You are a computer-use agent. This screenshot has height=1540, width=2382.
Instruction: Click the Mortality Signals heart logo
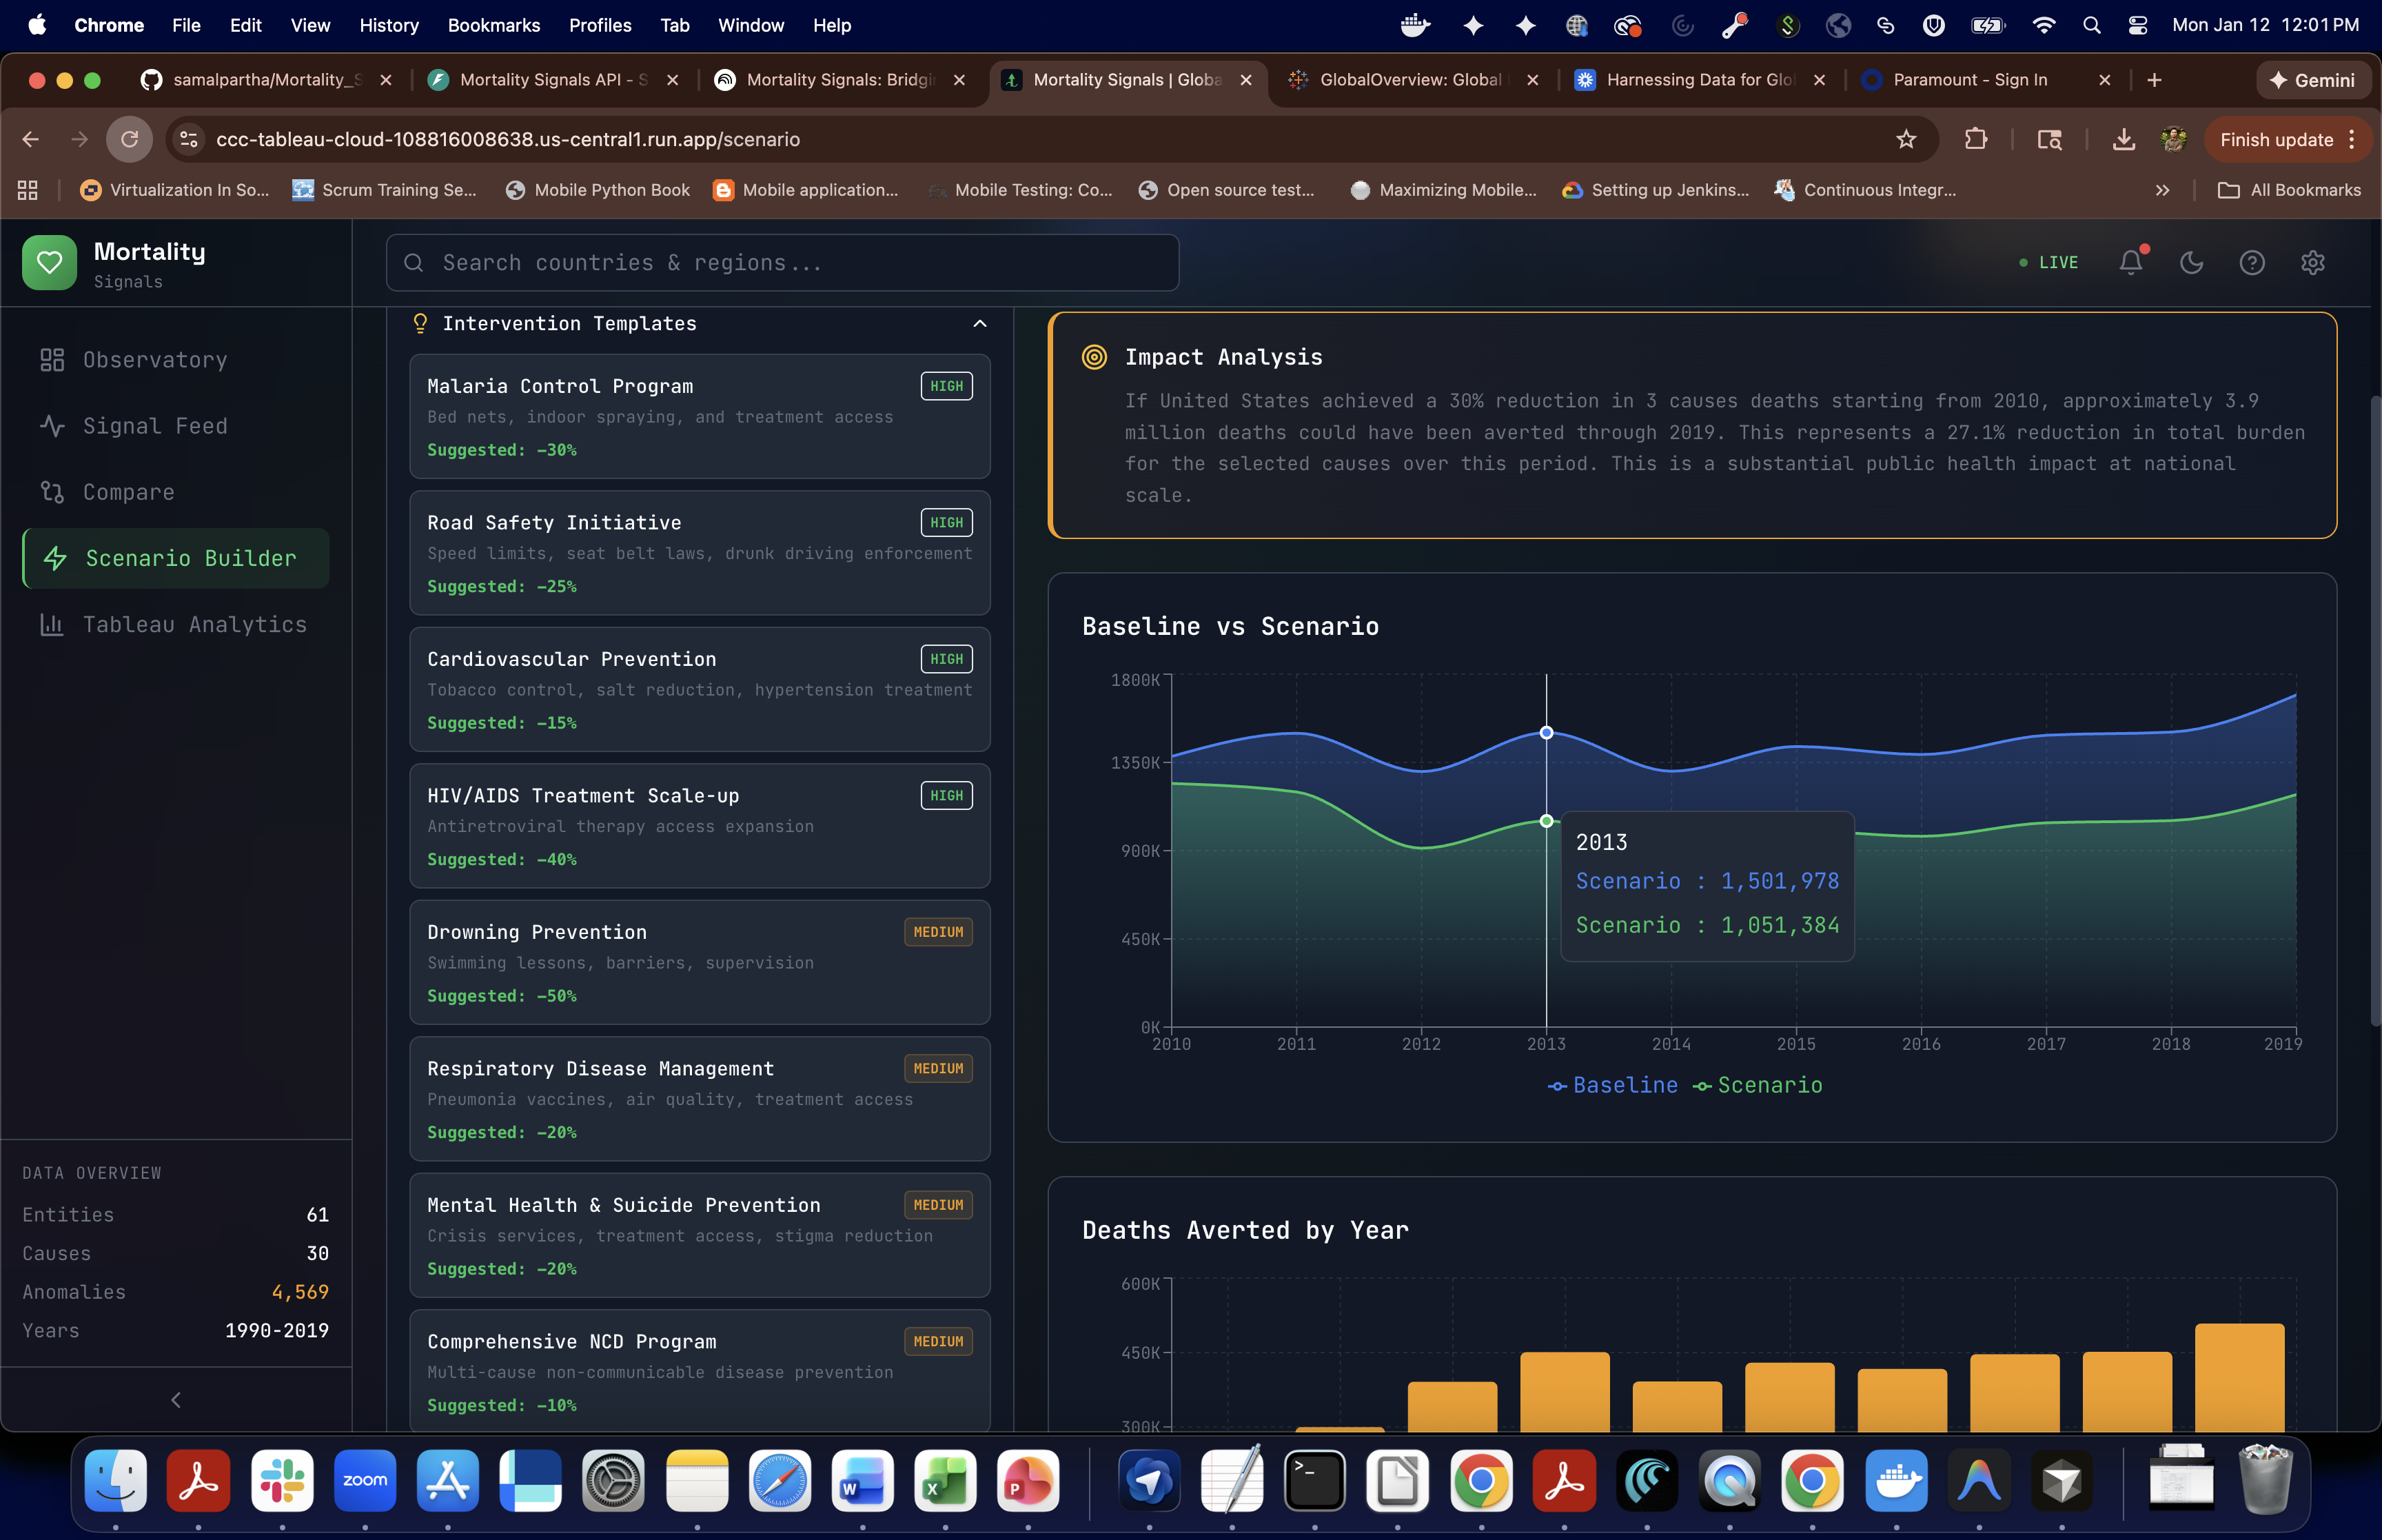coord(49,262)
